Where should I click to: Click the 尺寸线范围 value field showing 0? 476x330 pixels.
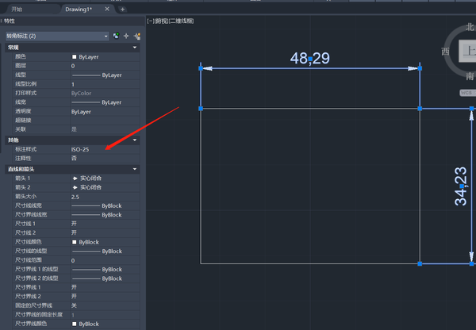coord(105,260)
